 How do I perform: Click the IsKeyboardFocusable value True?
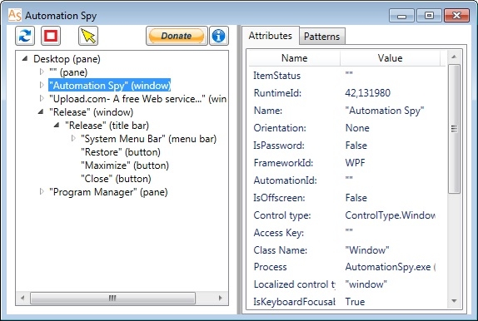pyautogui.click(x=355, y=302)
